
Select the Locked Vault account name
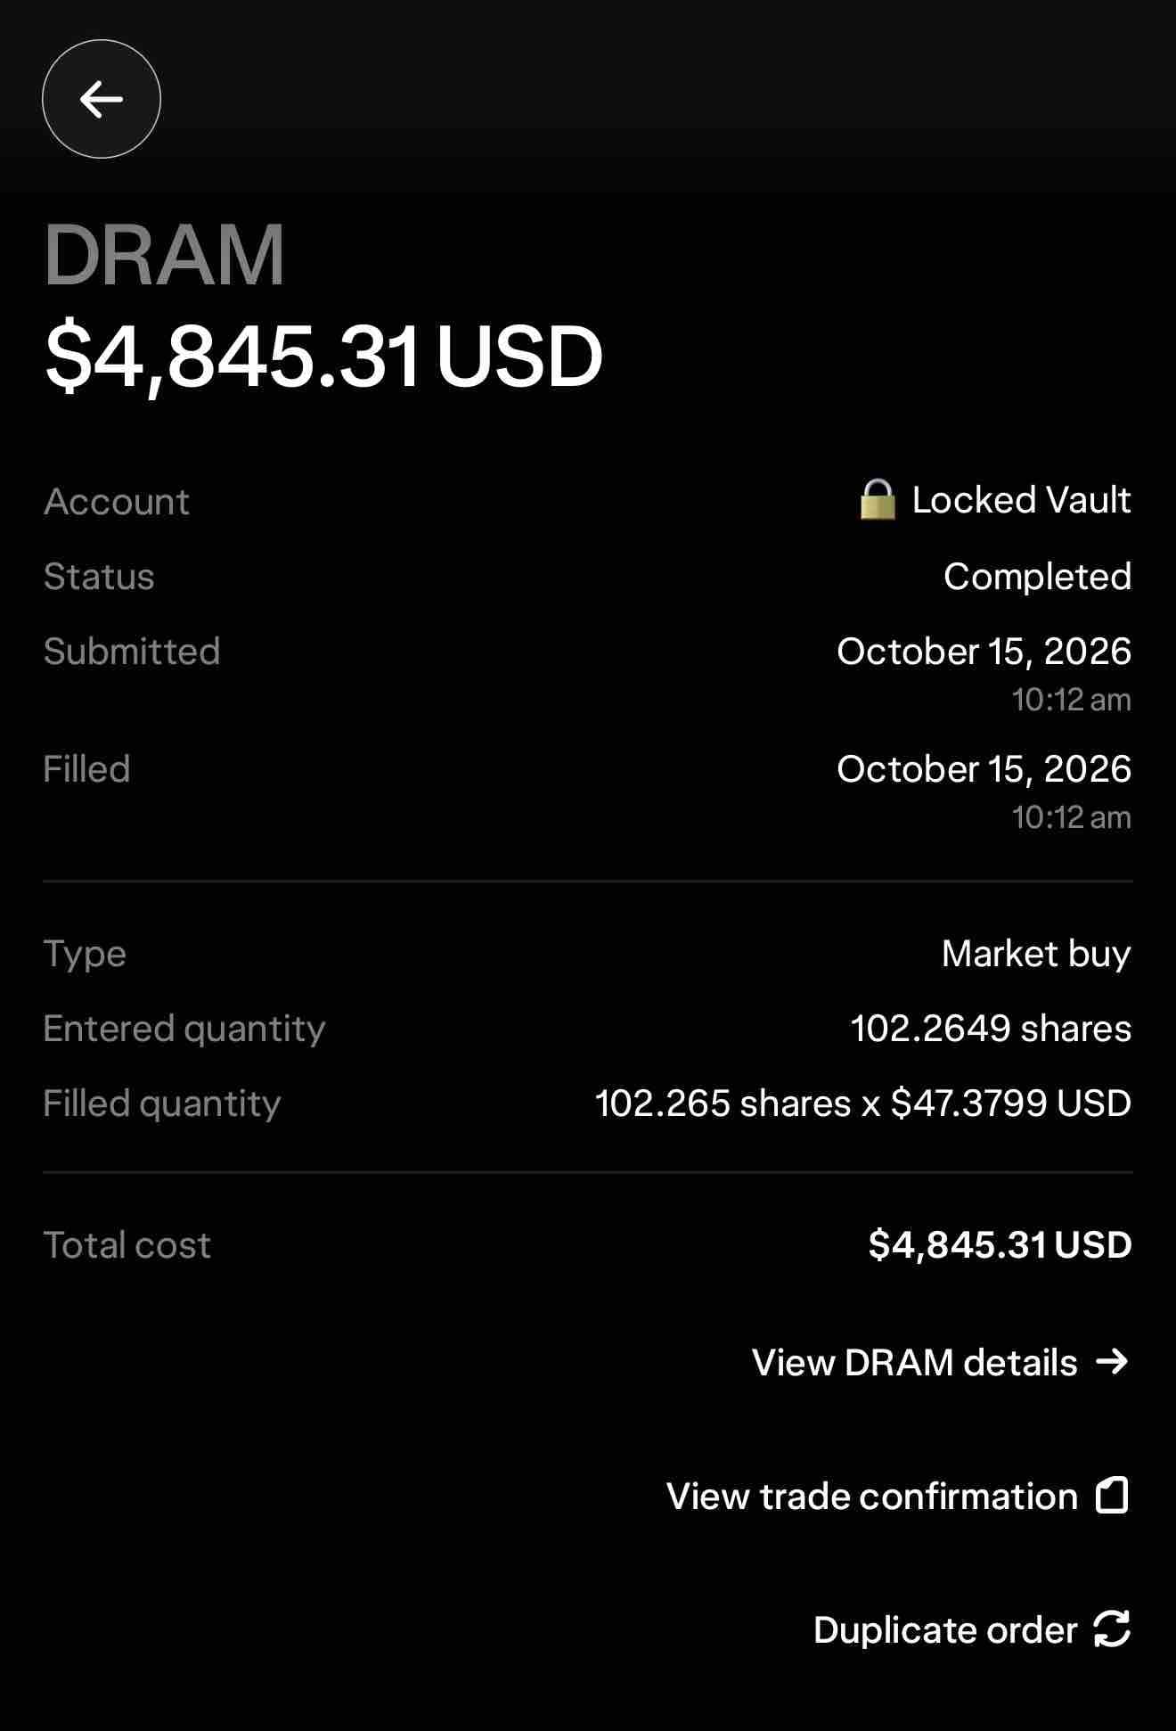[x=1021, y=499]
